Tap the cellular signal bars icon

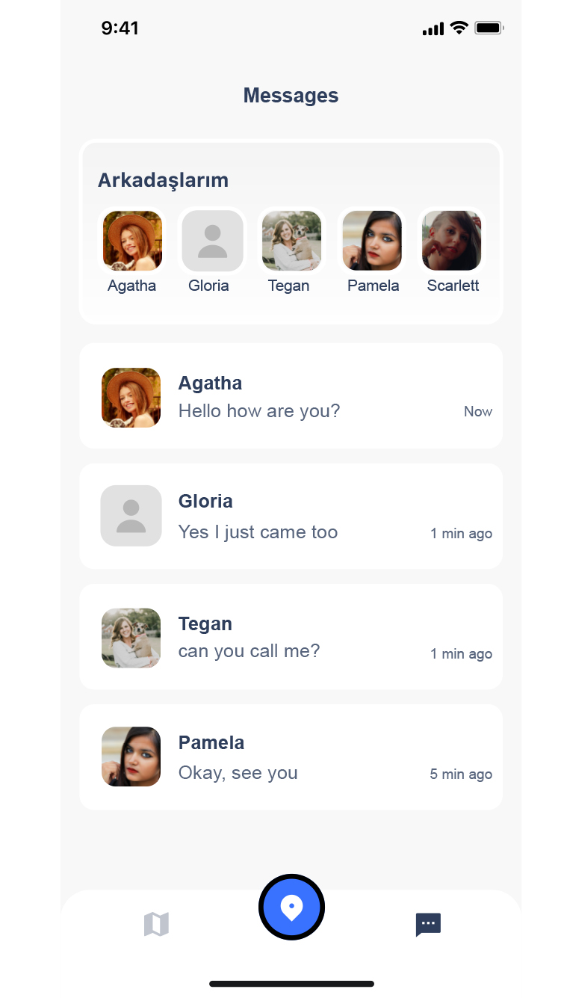coord(433,30)
